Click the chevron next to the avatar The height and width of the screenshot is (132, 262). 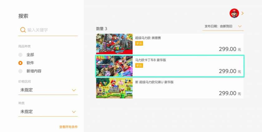tap(242, 13)
